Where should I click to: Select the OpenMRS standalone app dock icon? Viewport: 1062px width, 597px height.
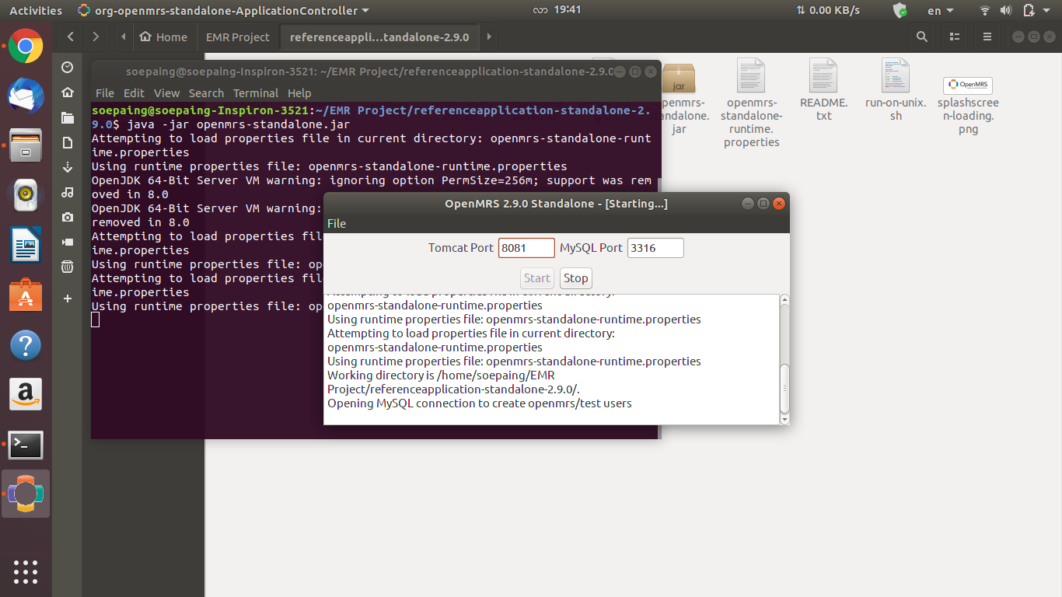(26, 494)
